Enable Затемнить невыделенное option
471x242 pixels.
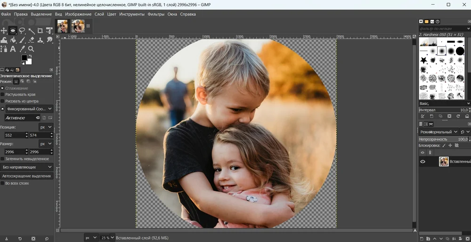2,159
